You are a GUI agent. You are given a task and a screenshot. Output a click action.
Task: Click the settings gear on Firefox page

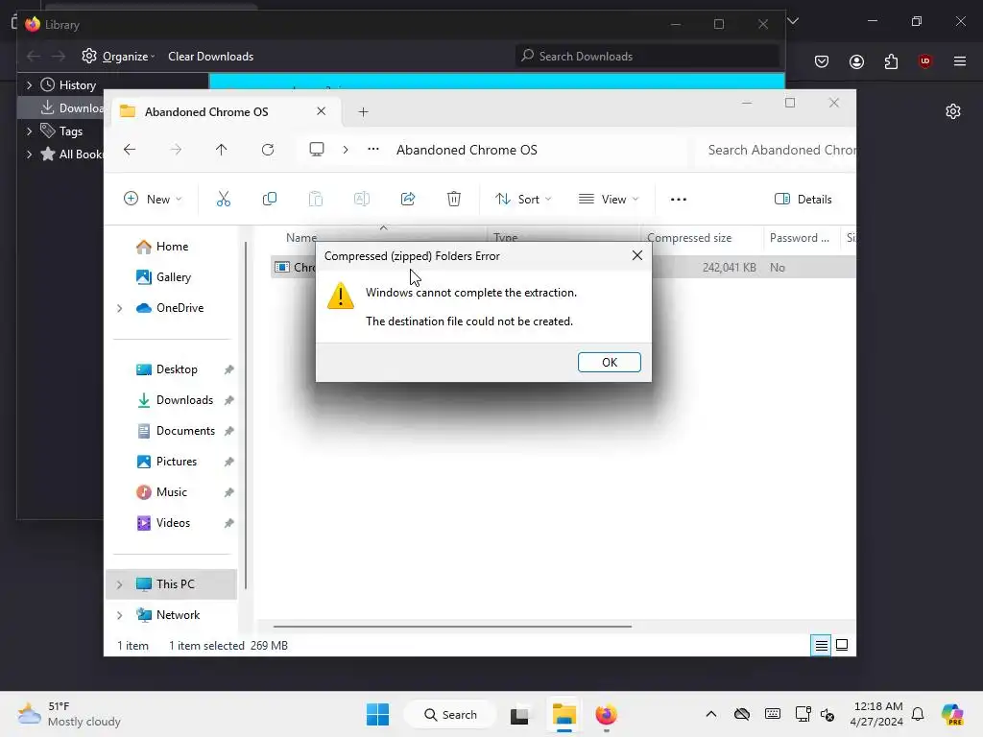coord(953,111)
